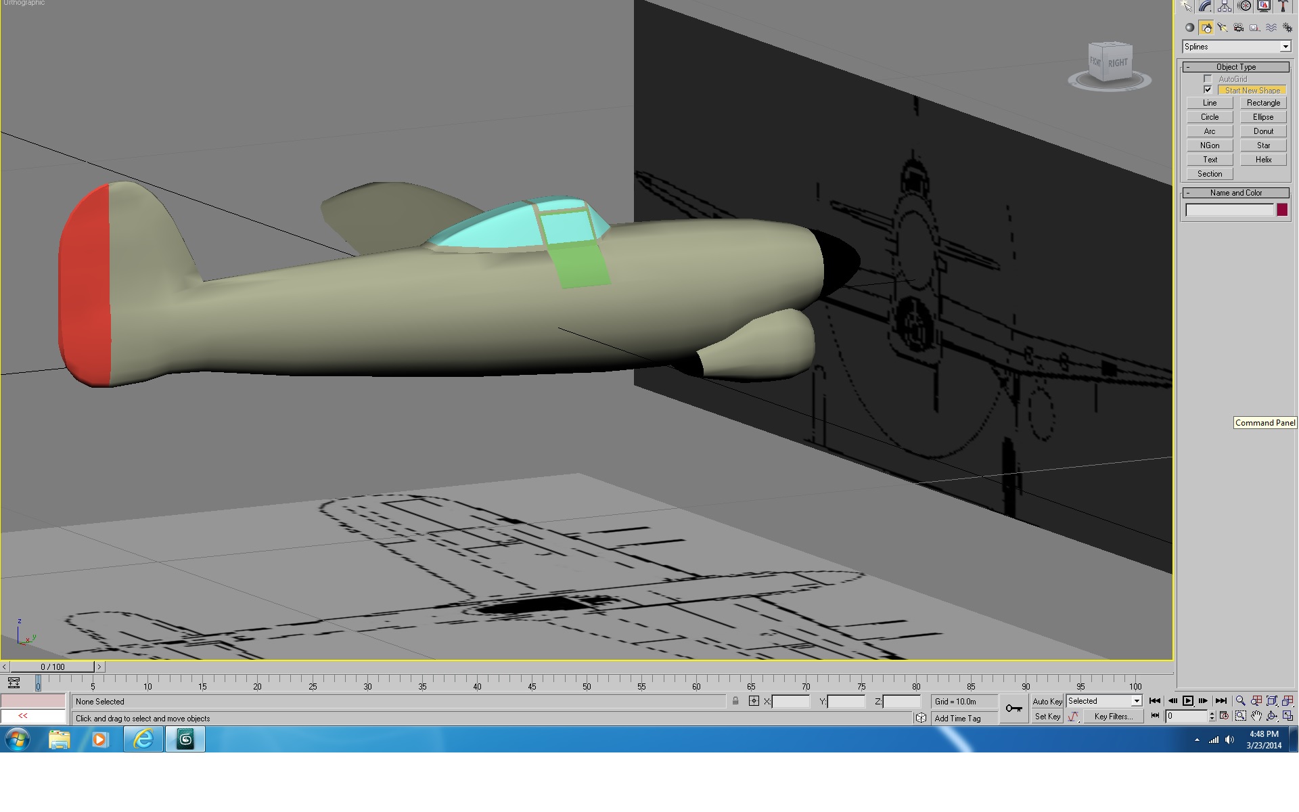Click the X coordinate field
Screen dimensions: 1299x812
click(790, 702)
